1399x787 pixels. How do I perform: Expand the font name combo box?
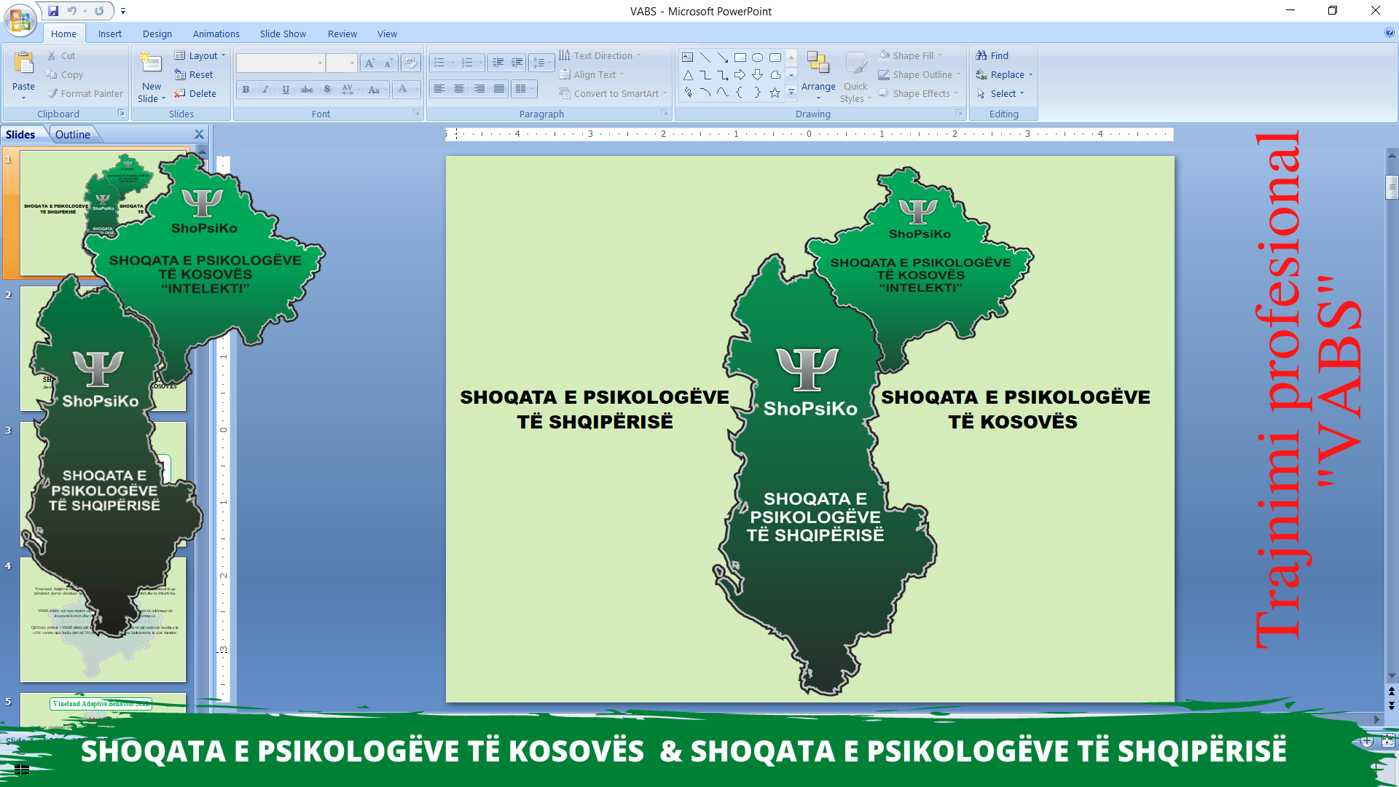320,63
